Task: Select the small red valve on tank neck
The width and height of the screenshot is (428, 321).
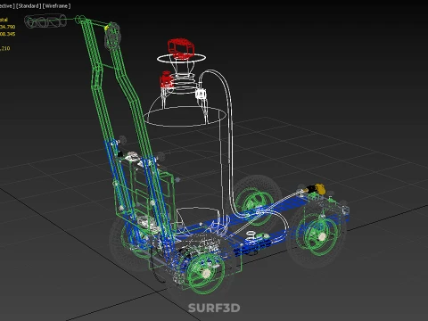Action: point(166,80)
